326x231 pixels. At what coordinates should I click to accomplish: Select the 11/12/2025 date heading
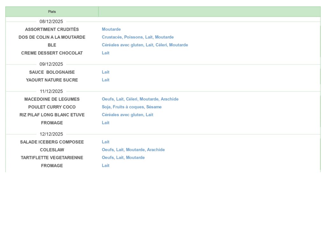(x=51, y=91)
